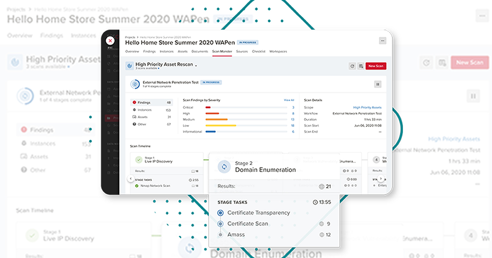Collapse the stage tasks with the left chevron
Image resolution: width=492 pixels, height=258 pixels.
click(130, 179)
